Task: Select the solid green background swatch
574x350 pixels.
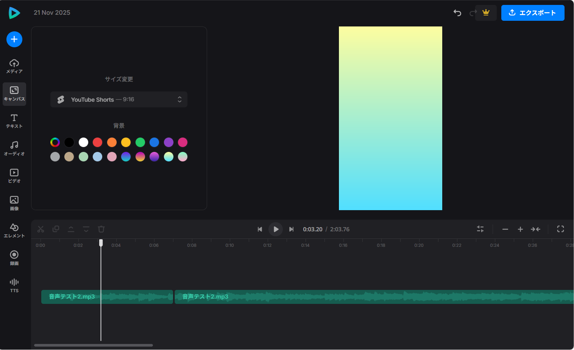Action: pos(140,142)
